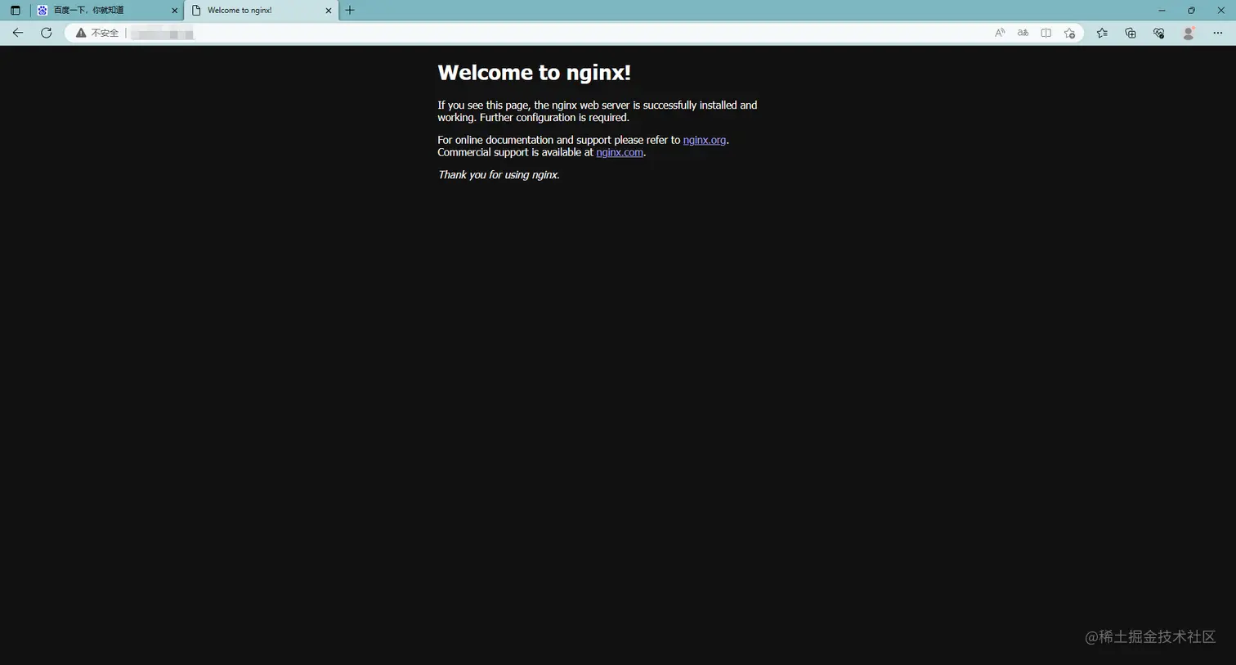Click the Welcome to nginx! heading
Image resolution: width=1236 pixels, height=665 pixels.
pyautogui.click(x=535, y=72)
